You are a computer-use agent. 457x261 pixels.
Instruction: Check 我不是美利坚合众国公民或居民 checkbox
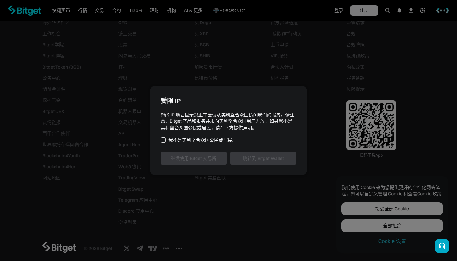coord(163,140)
